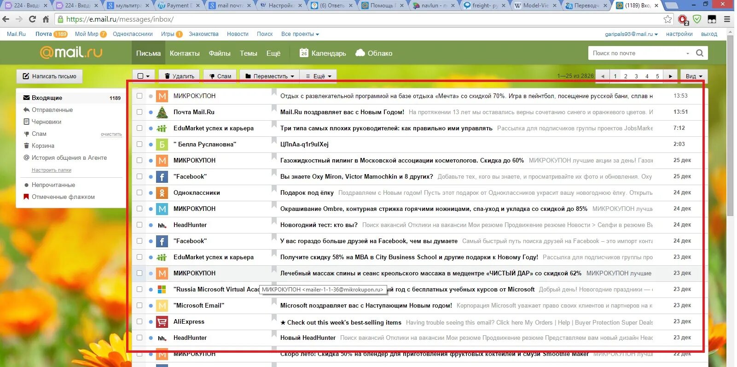Reload the page with refresh icon
This screenshot has width=737, height=367.
(32, 19)
